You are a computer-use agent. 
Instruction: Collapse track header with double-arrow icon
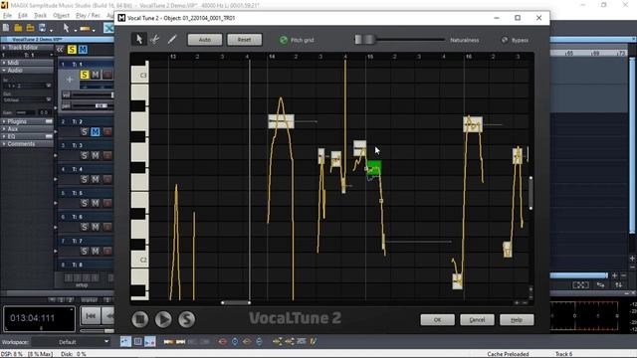tap(60, 49)
